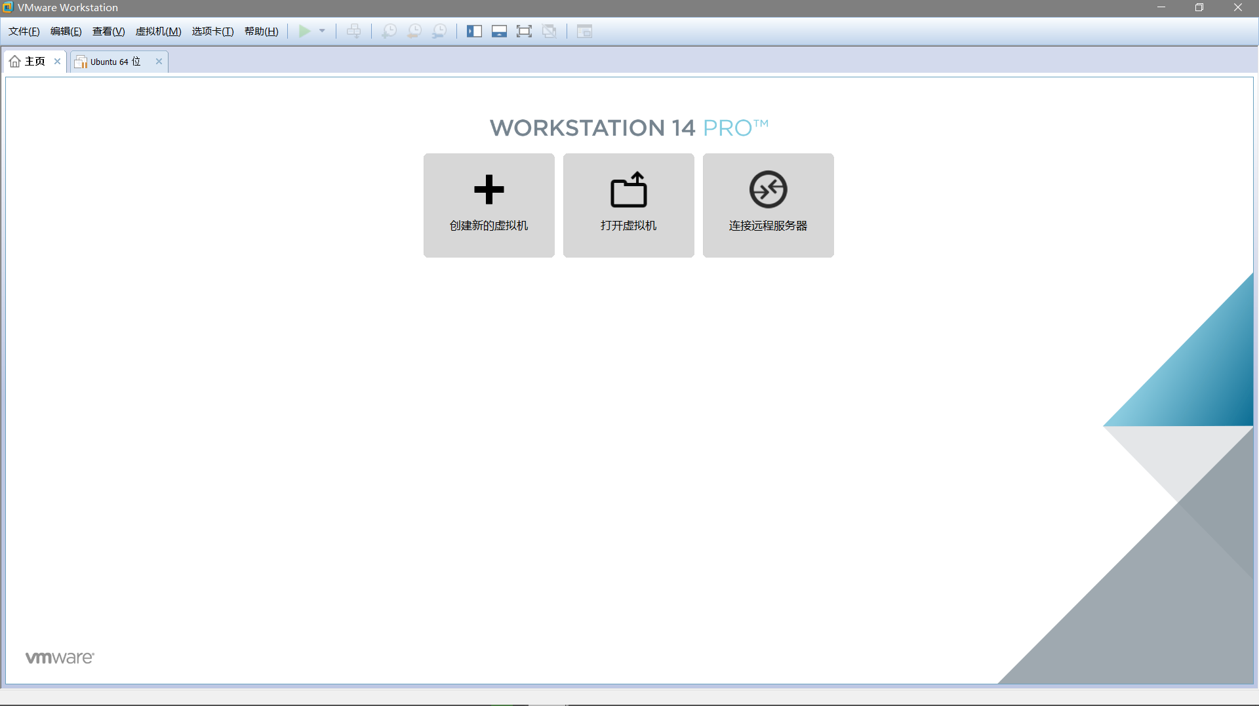The width and height of the screenshot is (1259, 706).
Task: Open the snapshot manager wrench icon
Action: (x=439, y=31)
